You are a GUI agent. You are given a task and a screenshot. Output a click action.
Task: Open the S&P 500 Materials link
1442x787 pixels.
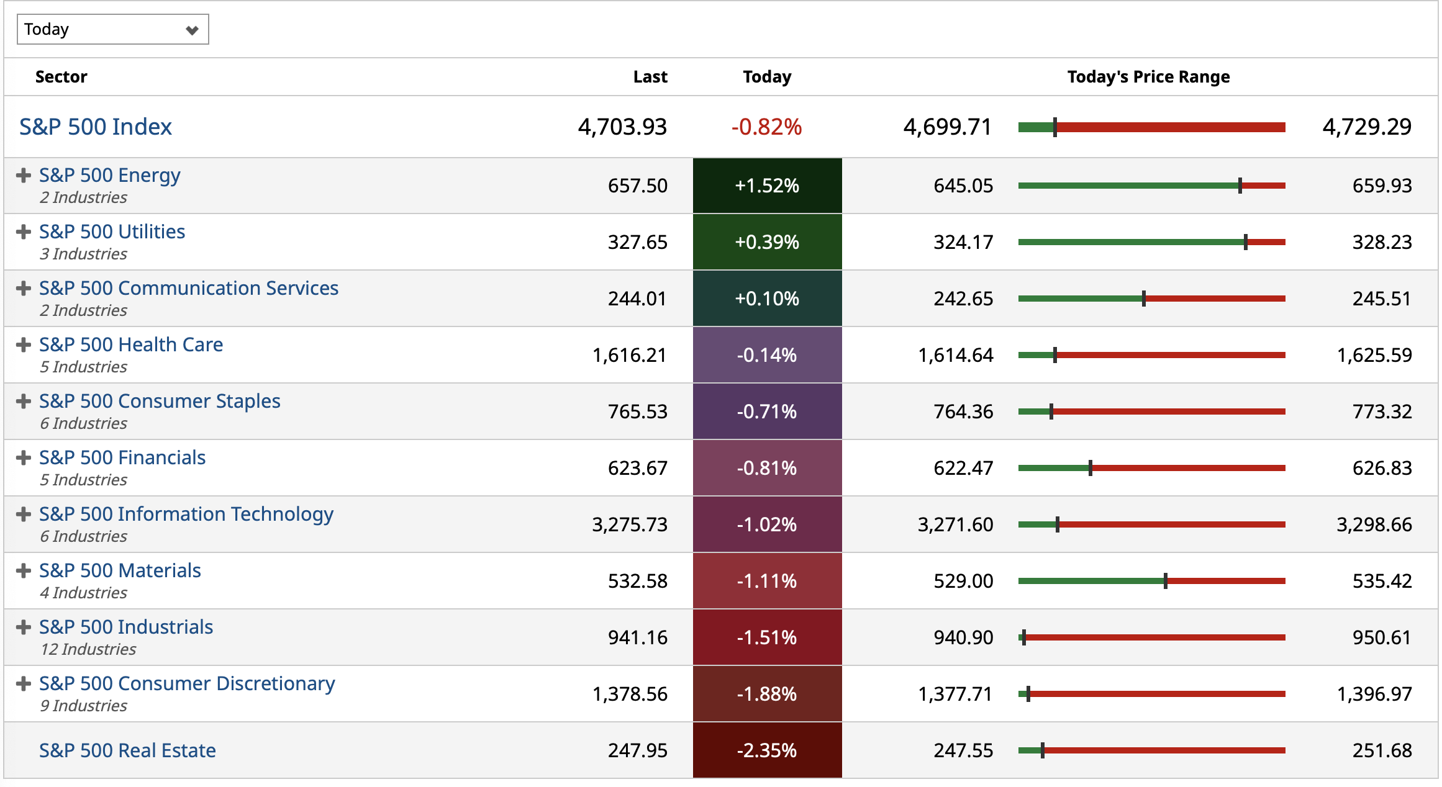(x=120, y=570)
